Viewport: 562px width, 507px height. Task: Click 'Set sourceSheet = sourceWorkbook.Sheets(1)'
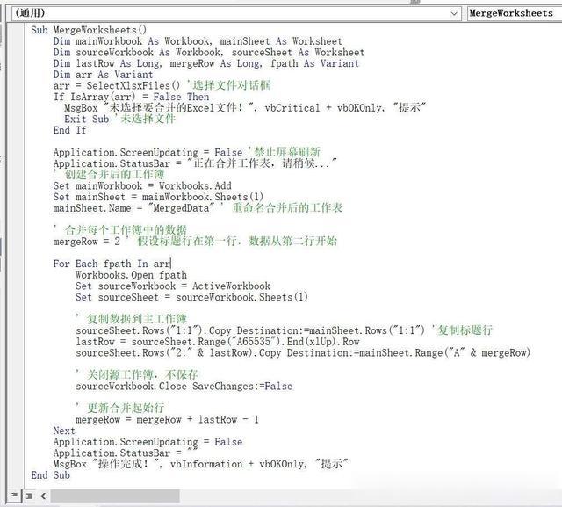pos(191,297)
